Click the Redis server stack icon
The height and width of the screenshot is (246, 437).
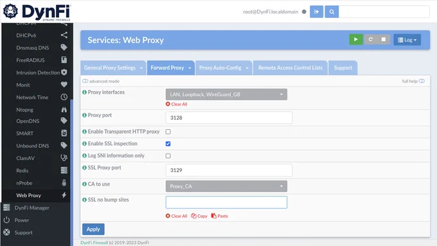click(64, 170)
